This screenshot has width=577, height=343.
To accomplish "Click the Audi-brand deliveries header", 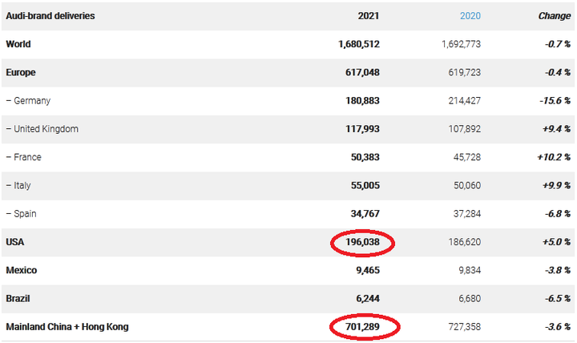I will coord(50,16).
